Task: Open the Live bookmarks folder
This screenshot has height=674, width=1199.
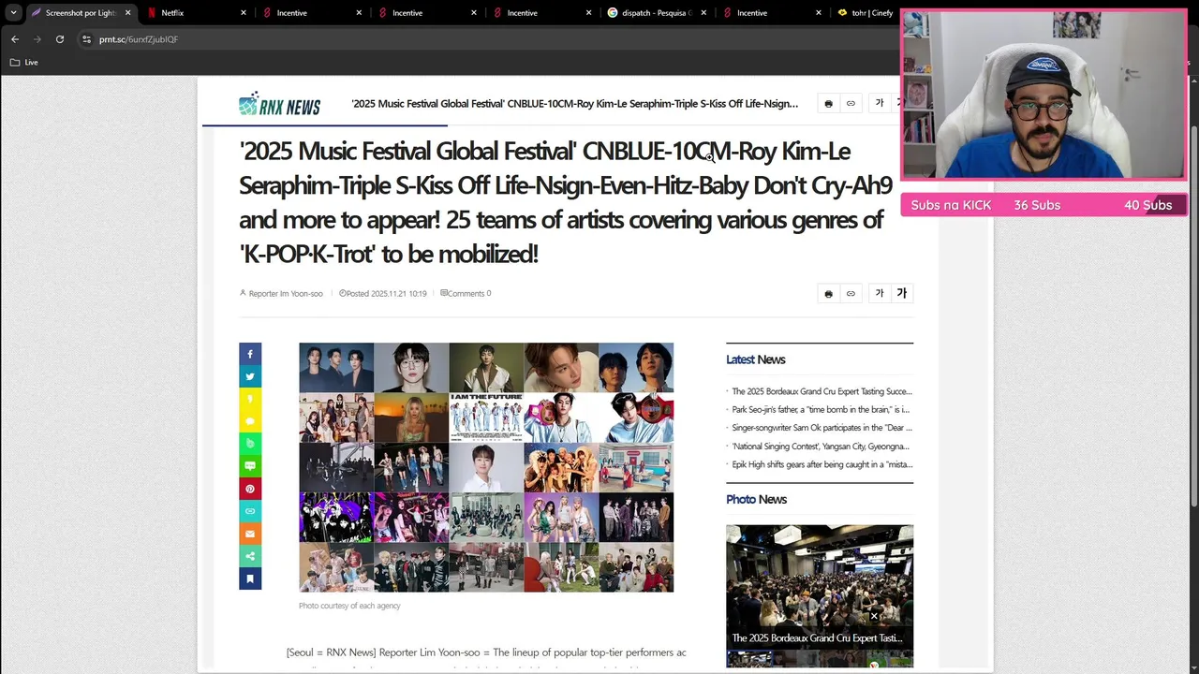Action: [24, 62]
